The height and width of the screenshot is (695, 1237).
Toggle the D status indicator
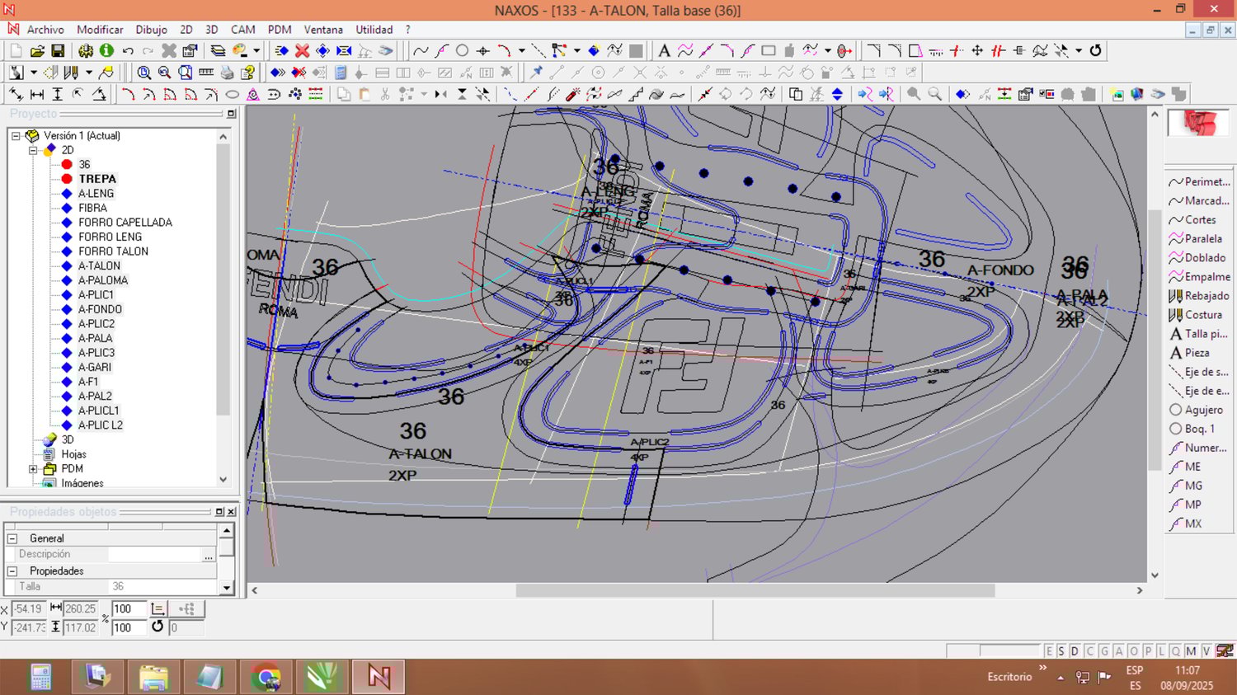pyautogui.click(x=1075, y=651)
